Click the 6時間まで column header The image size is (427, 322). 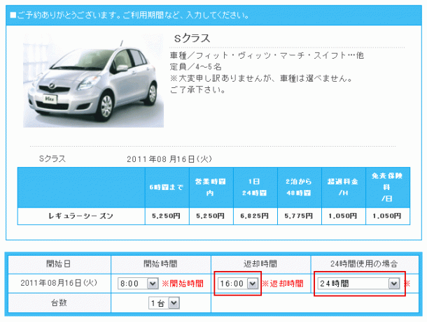point(167,187)
